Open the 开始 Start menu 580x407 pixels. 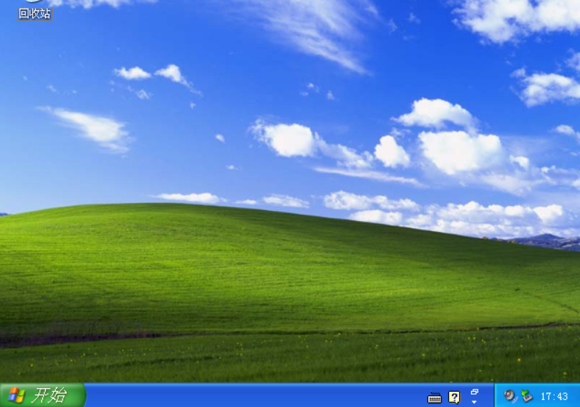[43, 395]
